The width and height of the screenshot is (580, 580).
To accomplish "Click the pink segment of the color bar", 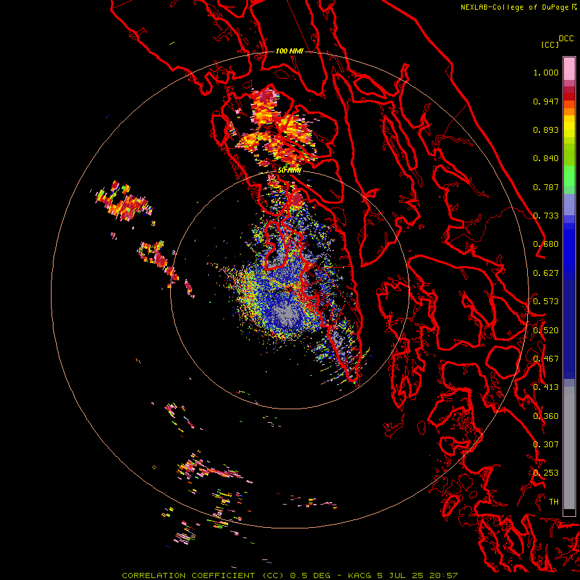I will tap(569, 68).
